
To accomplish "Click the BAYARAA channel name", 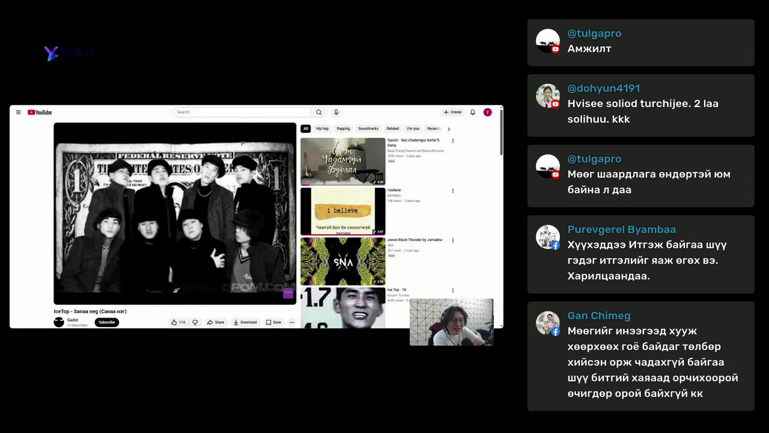I will [x=394, y=195].
